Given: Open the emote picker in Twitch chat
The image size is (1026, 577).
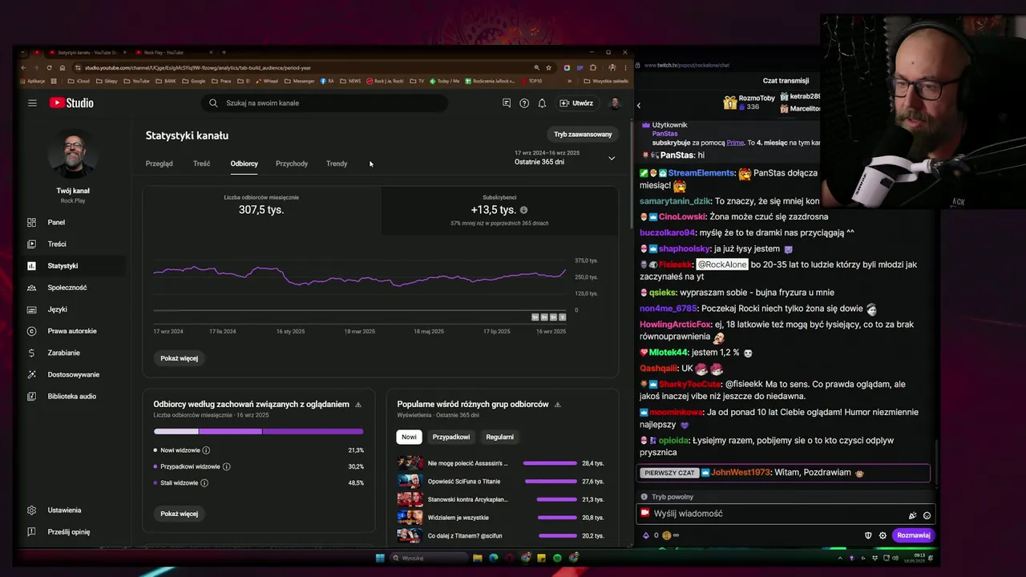Looking at the screenshot, I should click(x=927, y=515).
